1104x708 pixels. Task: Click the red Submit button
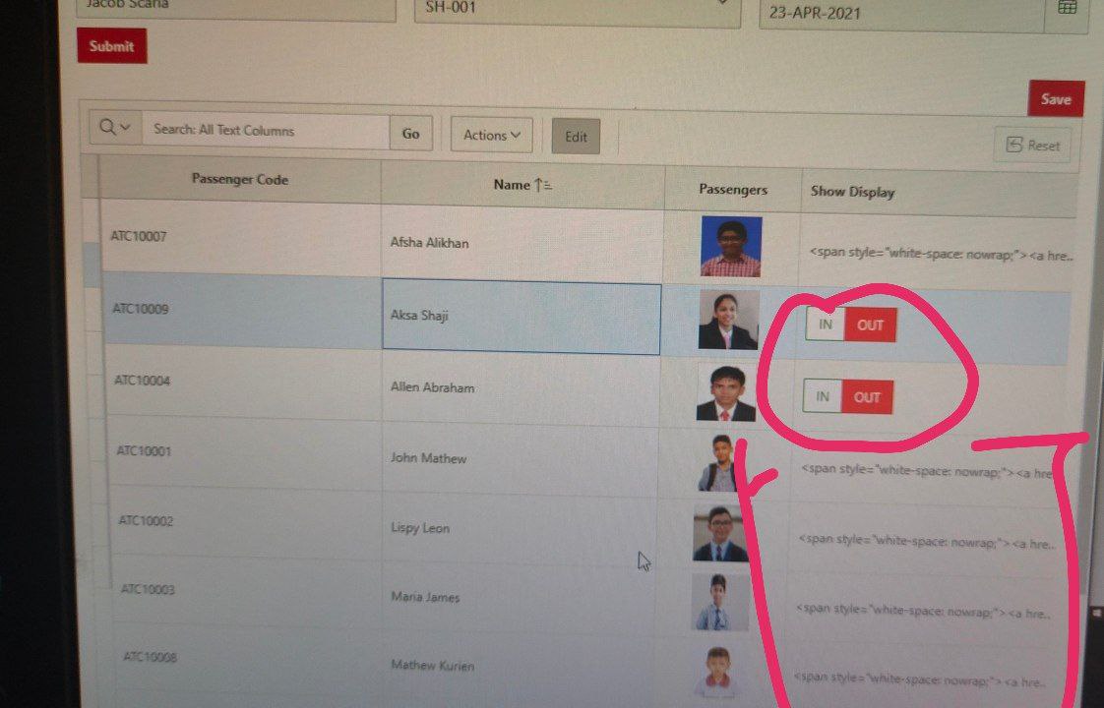(x=112, y=46)
